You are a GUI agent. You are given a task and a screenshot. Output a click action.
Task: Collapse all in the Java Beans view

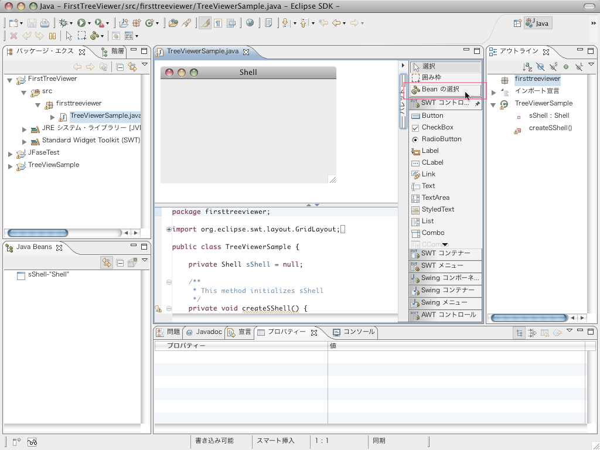click(x=120, y=263)
